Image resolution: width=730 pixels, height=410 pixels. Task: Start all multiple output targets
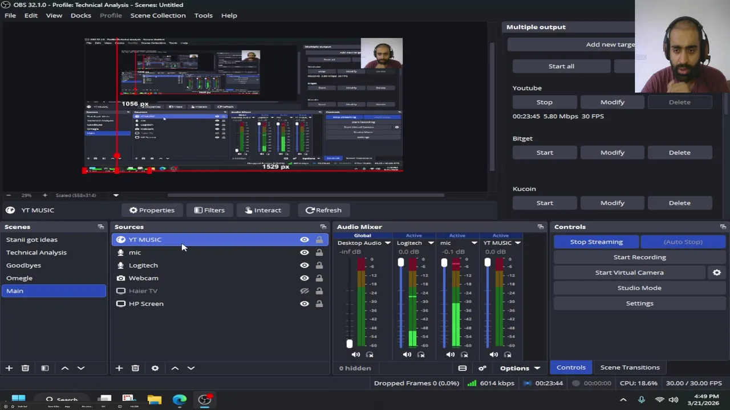click(561, 67)
